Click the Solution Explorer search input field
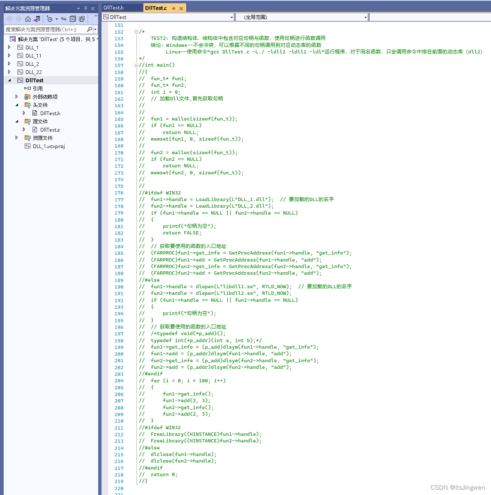 pos(45,29)
